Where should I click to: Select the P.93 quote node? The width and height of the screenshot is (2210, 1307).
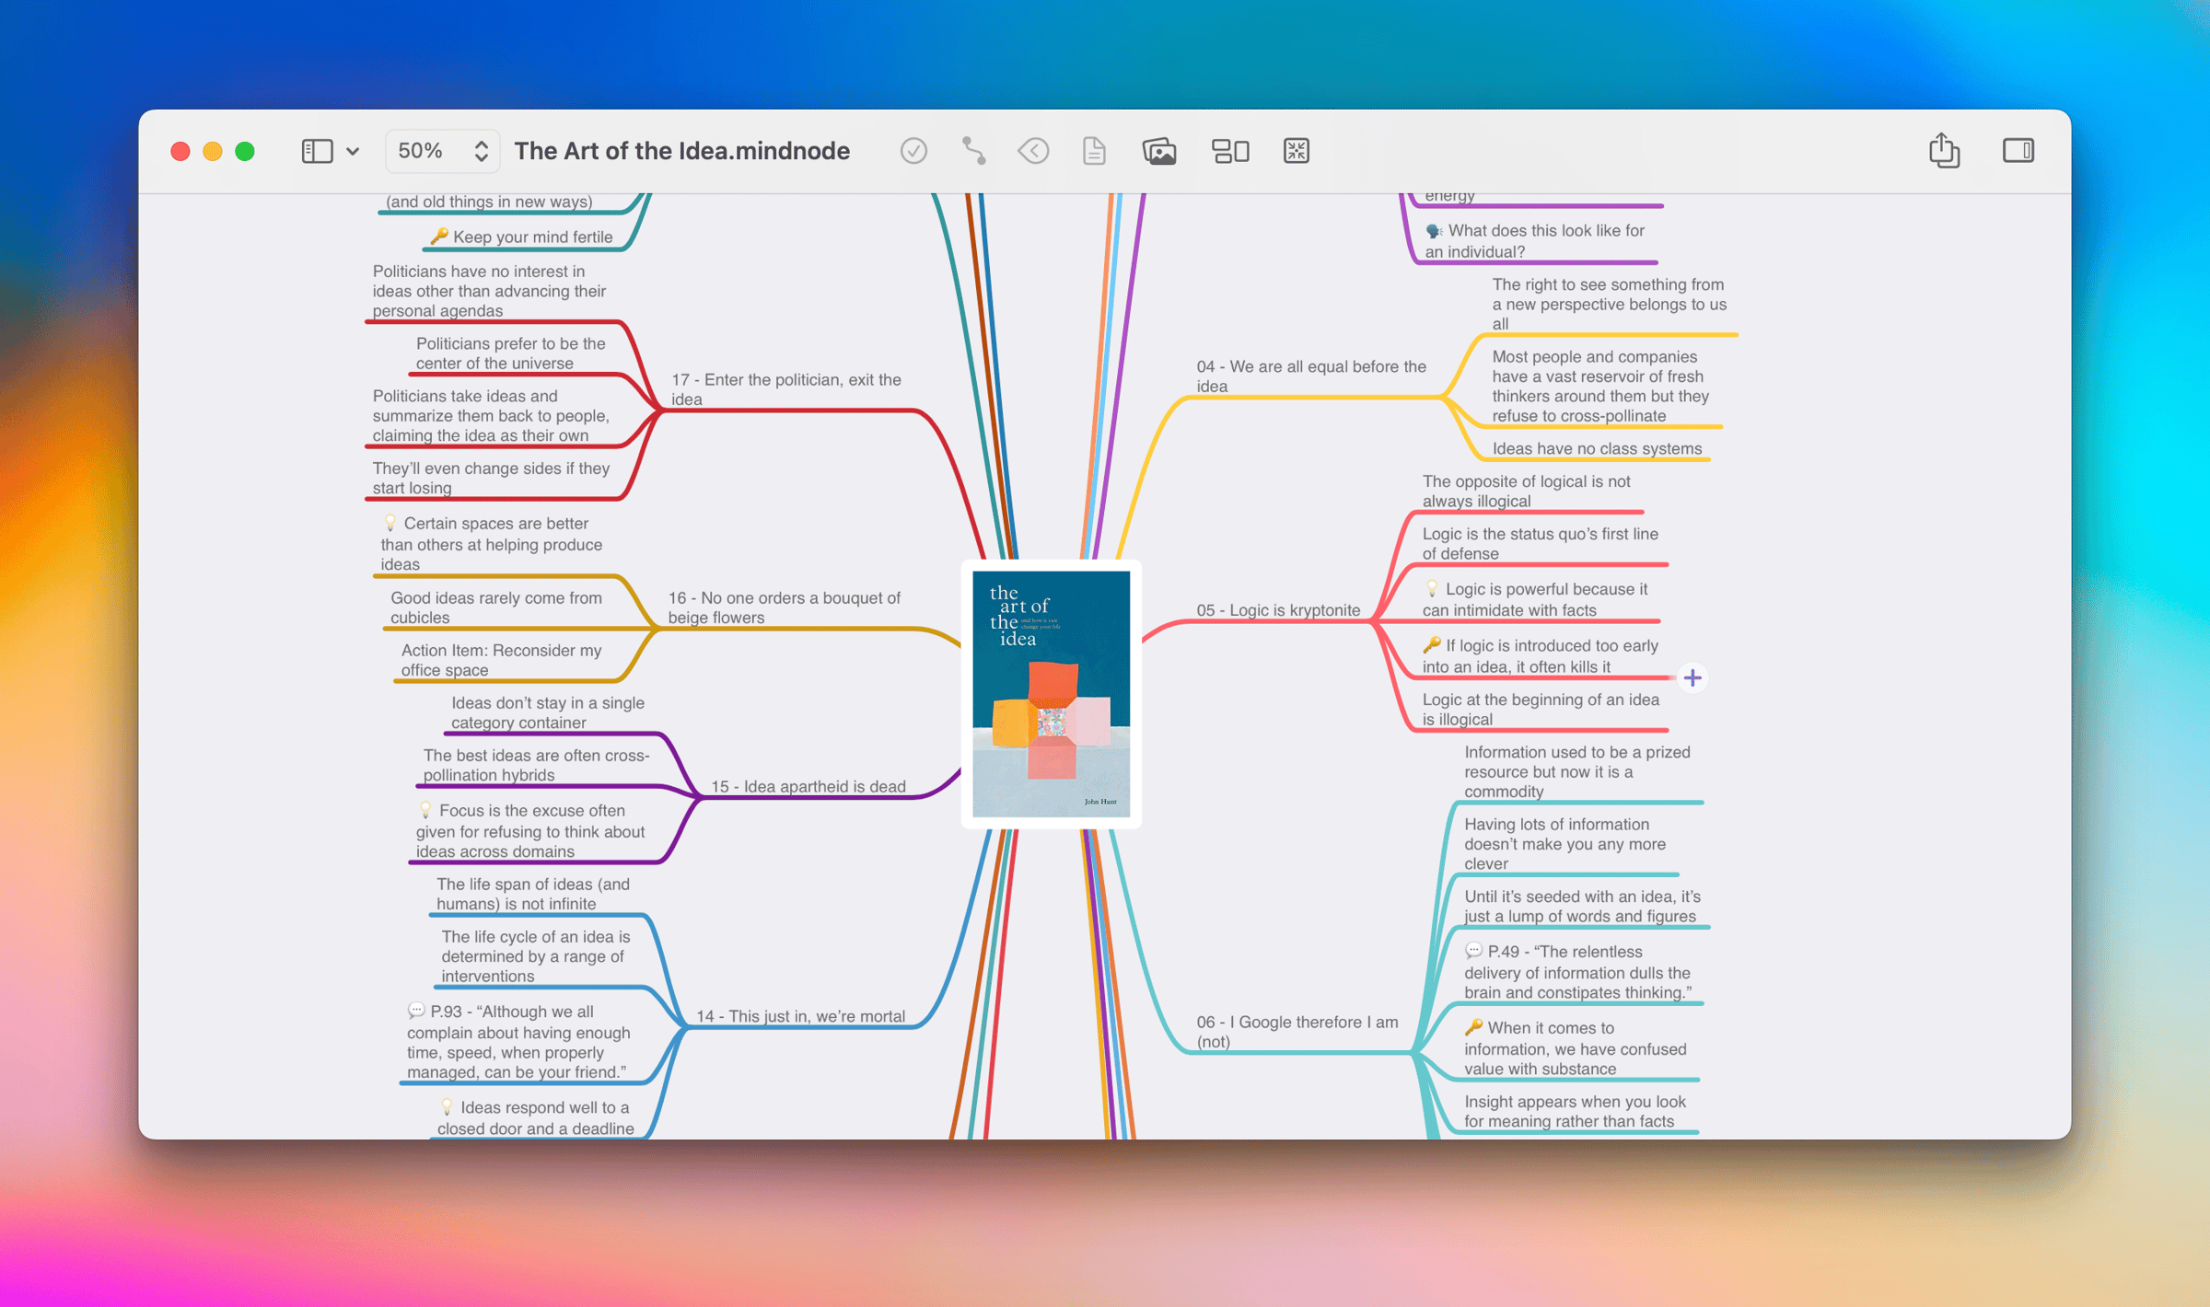(518, 1041)
